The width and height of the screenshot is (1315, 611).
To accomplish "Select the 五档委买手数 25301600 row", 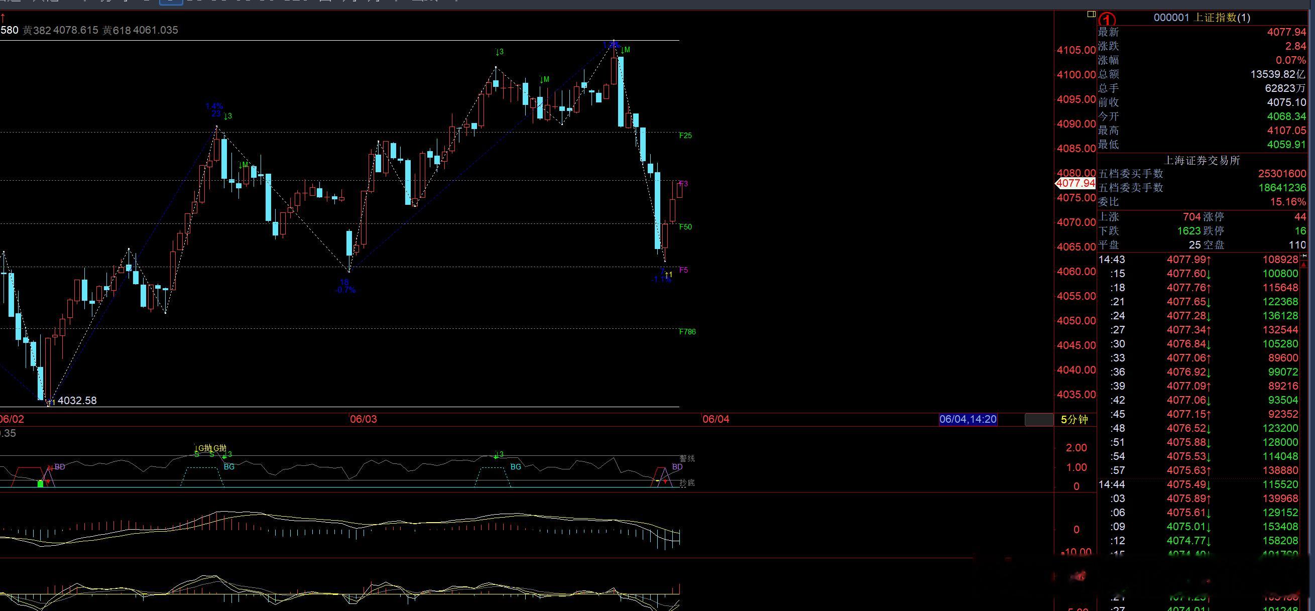I will (x=1202, y=174).
